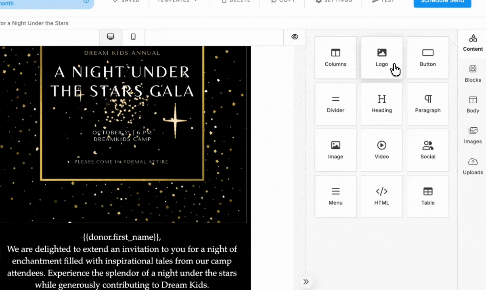Click the invitation paragraph starting 'We are delighted'
The image size is (486, 290).
(122, 267)
